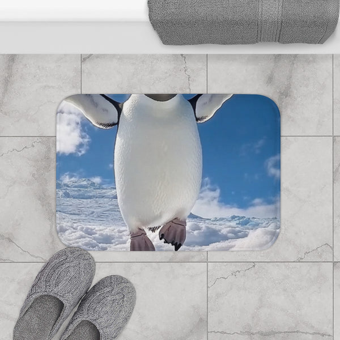Viewport: 340px width, 340px height.
Task: Click the penguin bath mat image
Action: coord(168,172)
